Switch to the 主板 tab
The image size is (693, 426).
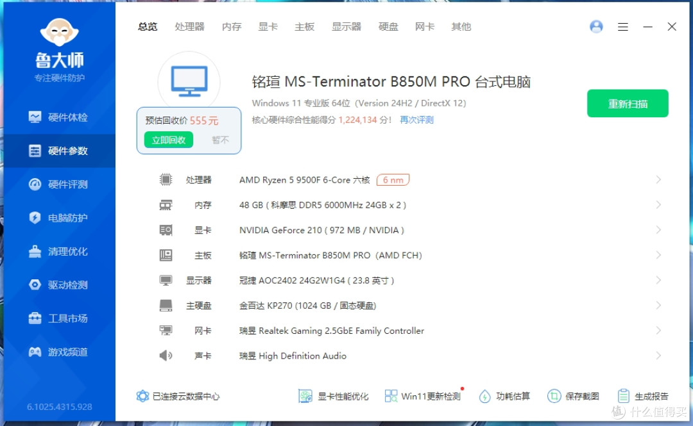click(305, 26)
